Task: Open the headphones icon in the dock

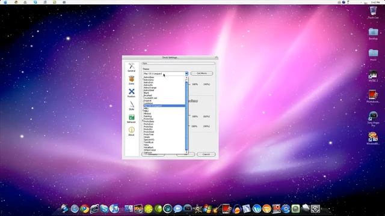Action: click(236, 209)
